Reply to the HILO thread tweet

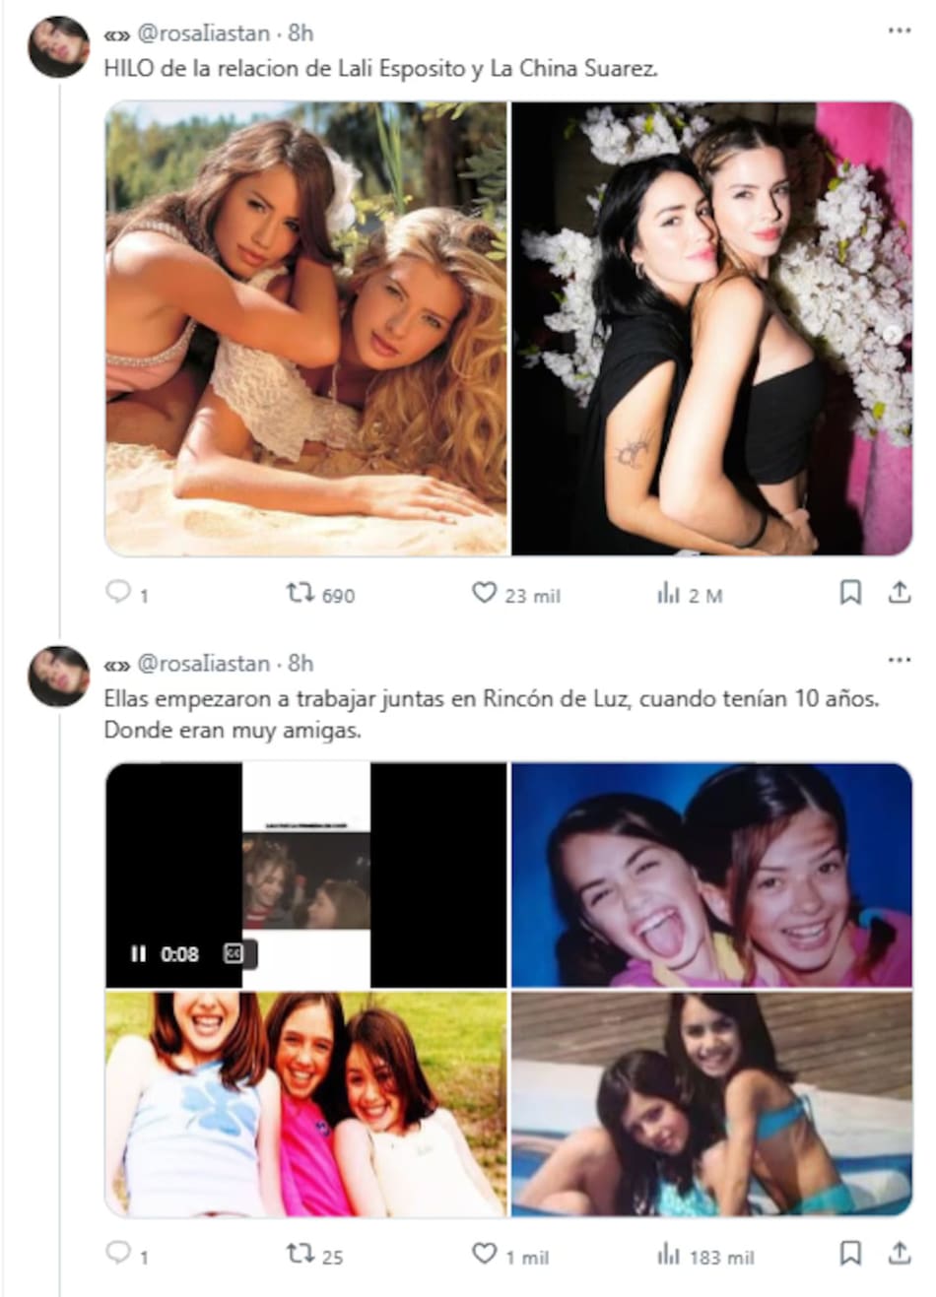118,592
